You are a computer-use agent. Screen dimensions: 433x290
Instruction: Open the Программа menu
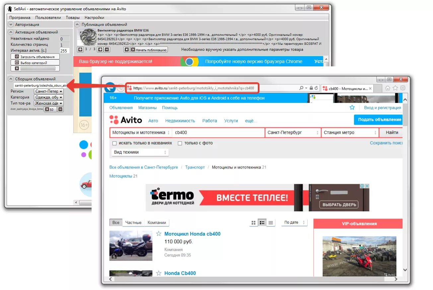pyautogui.click(x=20, y=18)
